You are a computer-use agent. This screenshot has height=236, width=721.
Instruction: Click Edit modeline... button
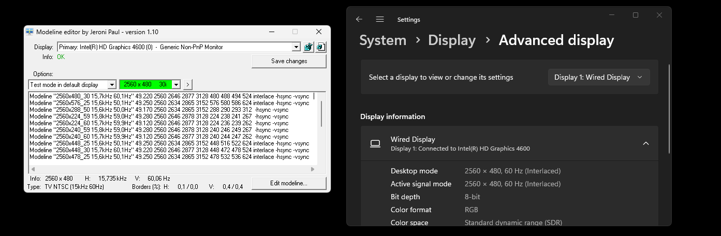tap(289, 183)
